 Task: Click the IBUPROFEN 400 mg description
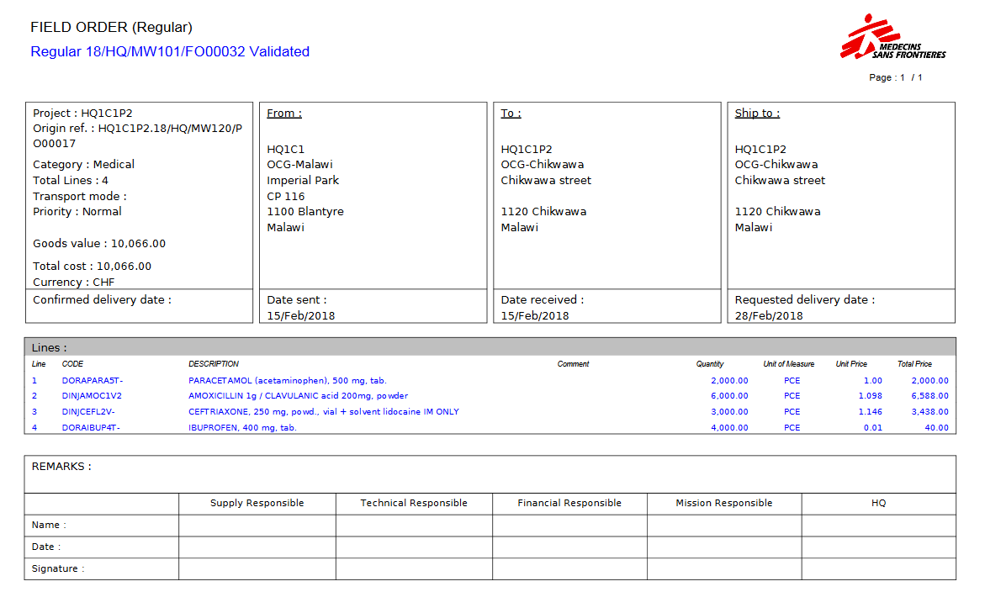242,428
